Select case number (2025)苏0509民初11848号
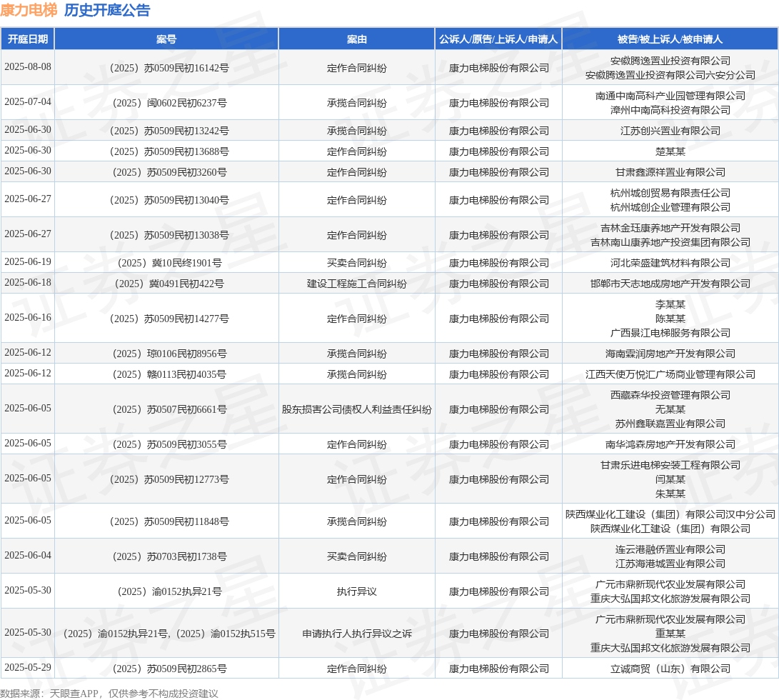Image resolution: width=779 pixels, height=700 pixels. click(x=169, y=521)
